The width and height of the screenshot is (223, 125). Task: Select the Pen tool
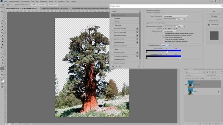pyautogui.click(x=2, y=57)
